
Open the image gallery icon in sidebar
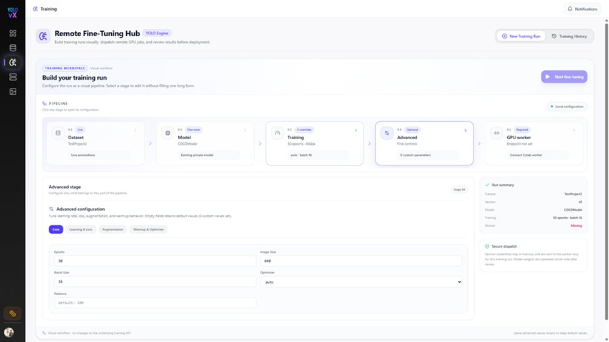(x=13, y=92)
